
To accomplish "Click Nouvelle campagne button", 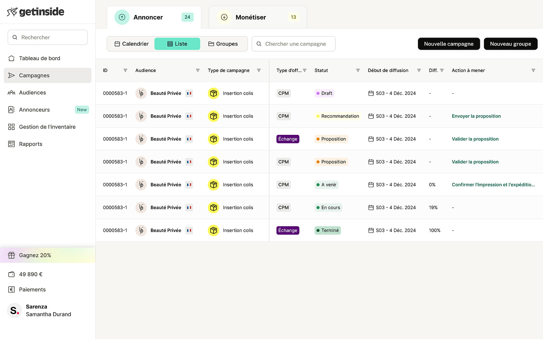I will pos(449,44).
